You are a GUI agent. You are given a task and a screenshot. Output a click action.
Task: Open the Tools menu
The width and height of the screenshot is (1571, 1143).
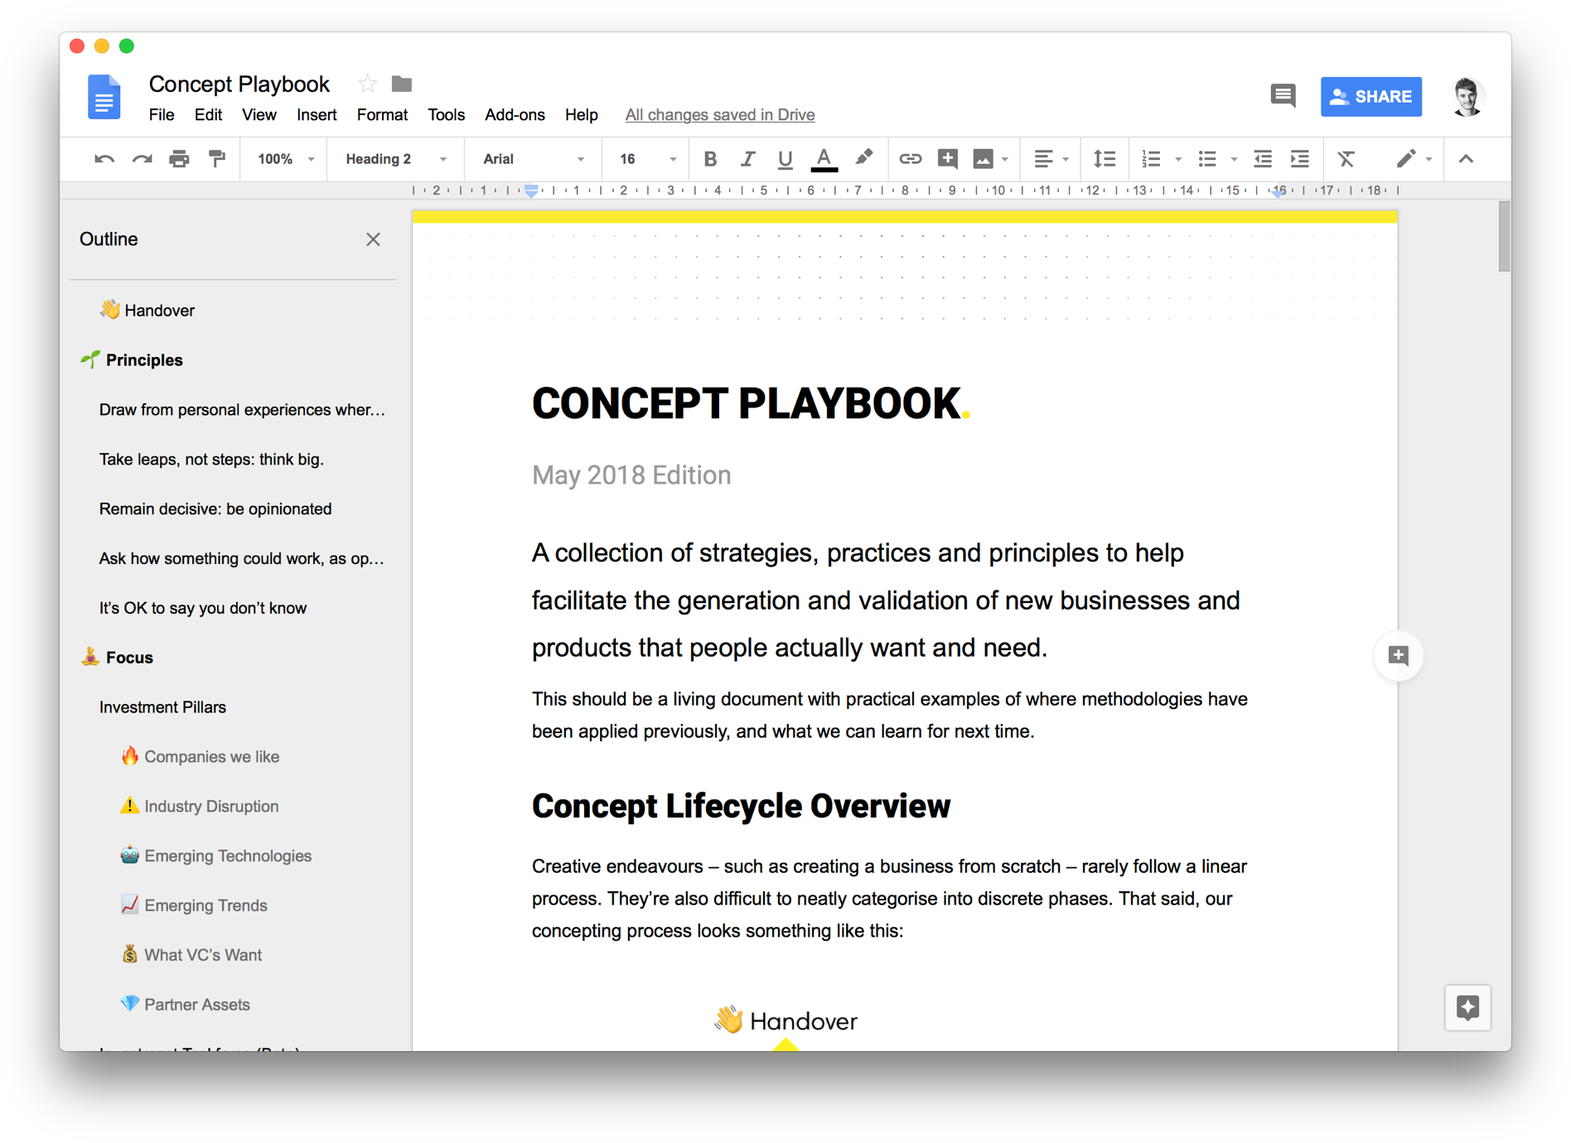tap(446, 115)
